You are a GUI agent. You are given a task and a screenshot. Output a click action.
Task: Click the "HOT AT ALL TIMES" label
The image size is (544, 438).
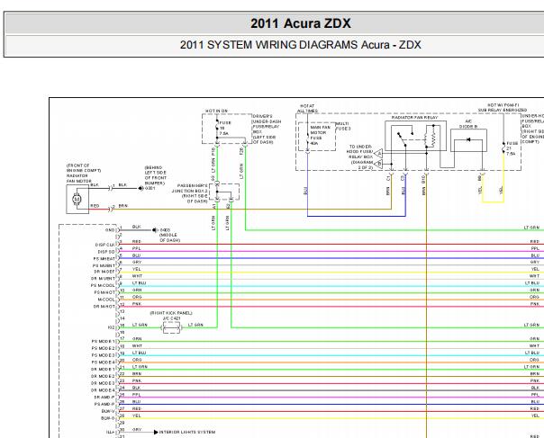[307, 109]
